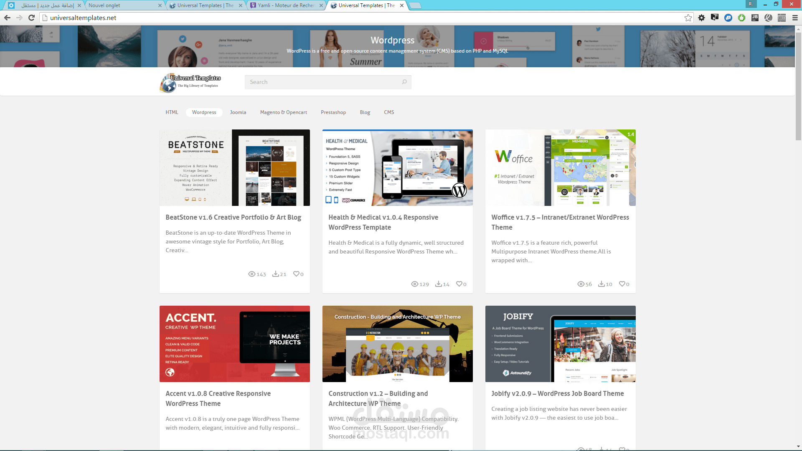Select the Joomla category
802x451 pixels.
tap(238, 112)
